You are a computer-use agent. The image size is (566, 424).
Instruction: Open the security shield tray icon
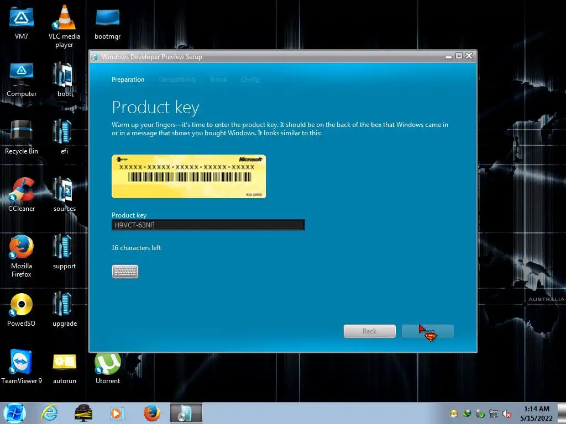coord(480,414)
